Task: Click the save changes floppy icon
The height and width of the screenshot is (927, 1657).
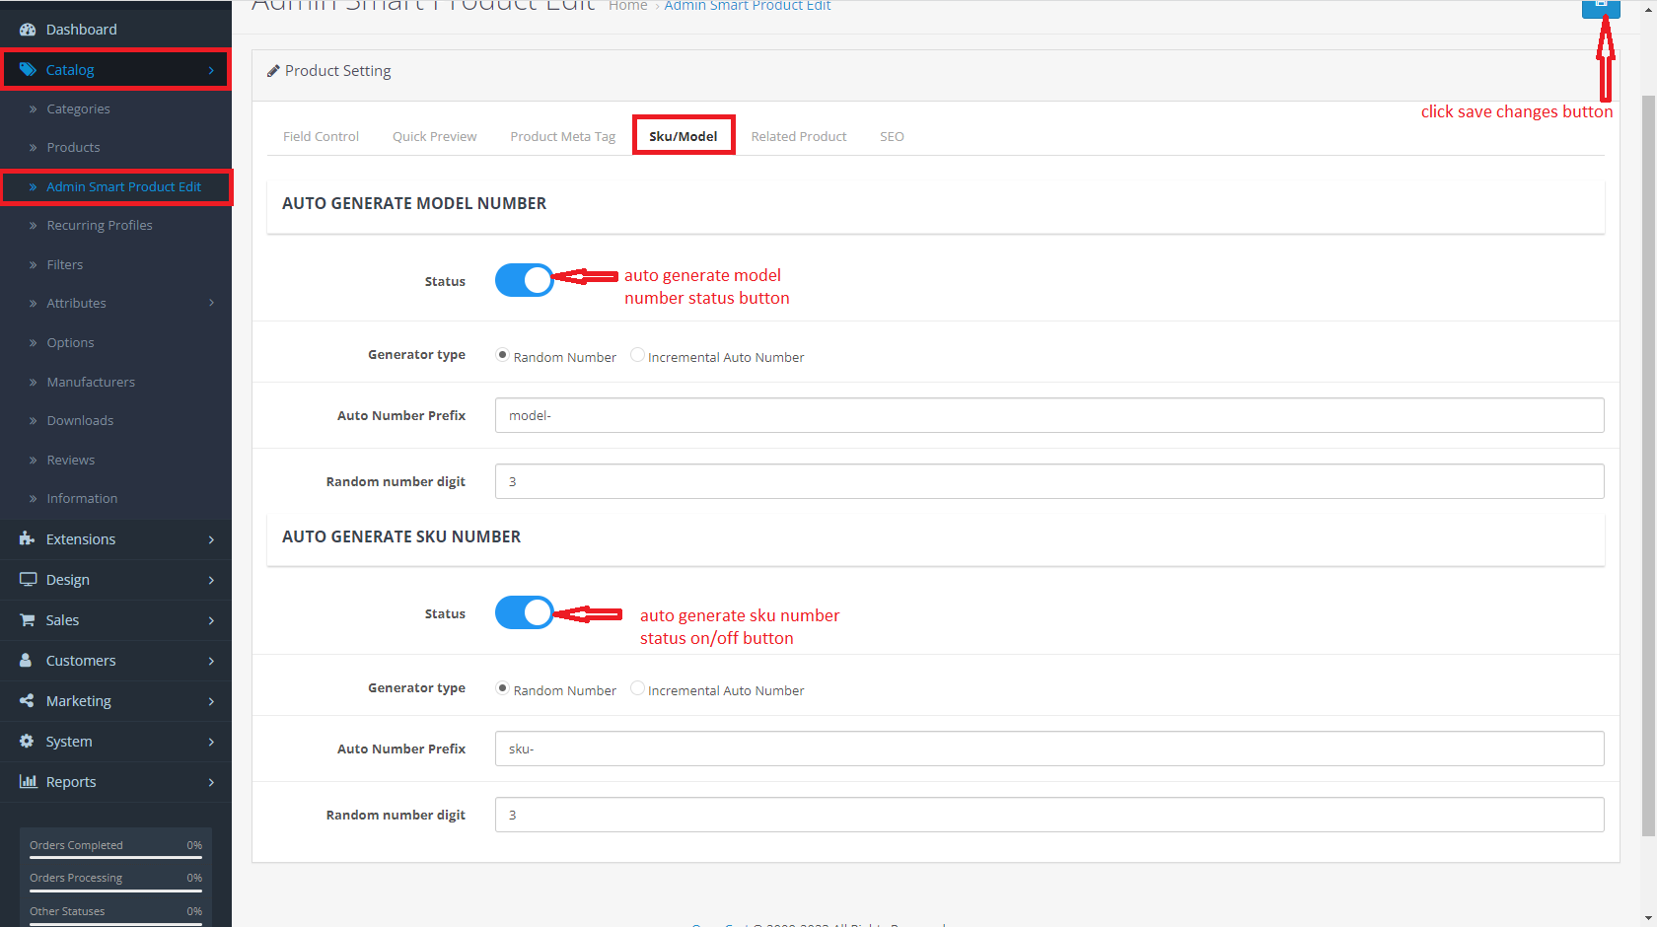Action: coord(1600,8)
